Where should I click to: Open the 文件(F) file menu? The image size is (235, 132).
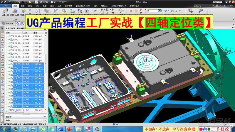coord(6,6)
